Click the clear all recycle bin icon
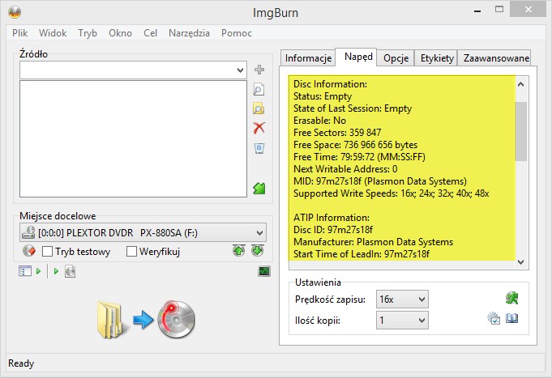The width and height of the screenshot is (552, 378). click(x=259, y=148)
